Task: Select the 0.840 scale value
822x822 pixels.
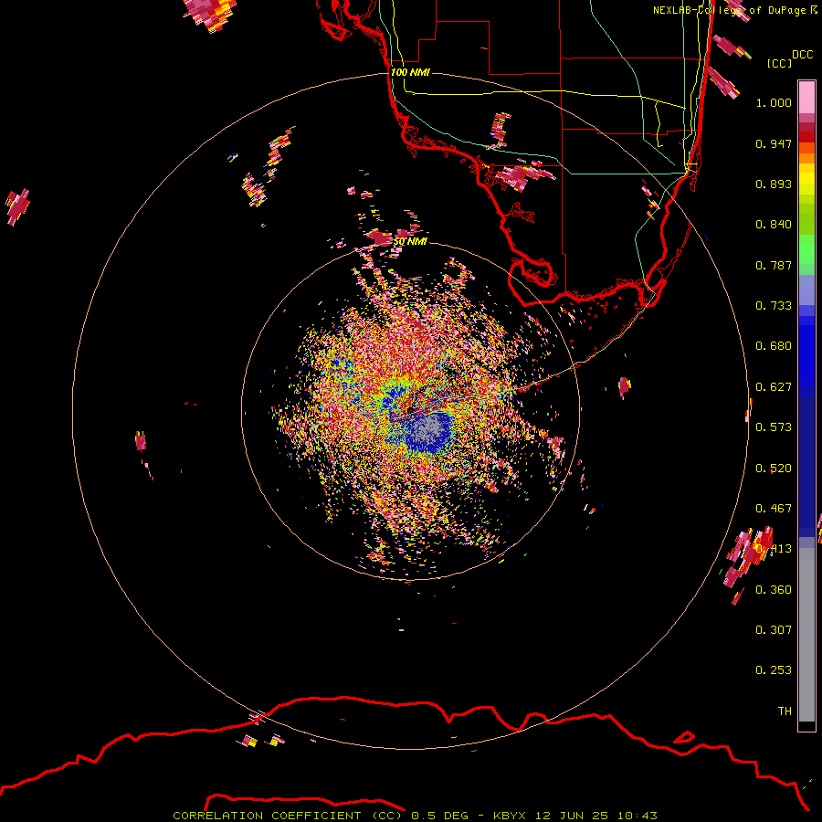Action: pos(774,225)
